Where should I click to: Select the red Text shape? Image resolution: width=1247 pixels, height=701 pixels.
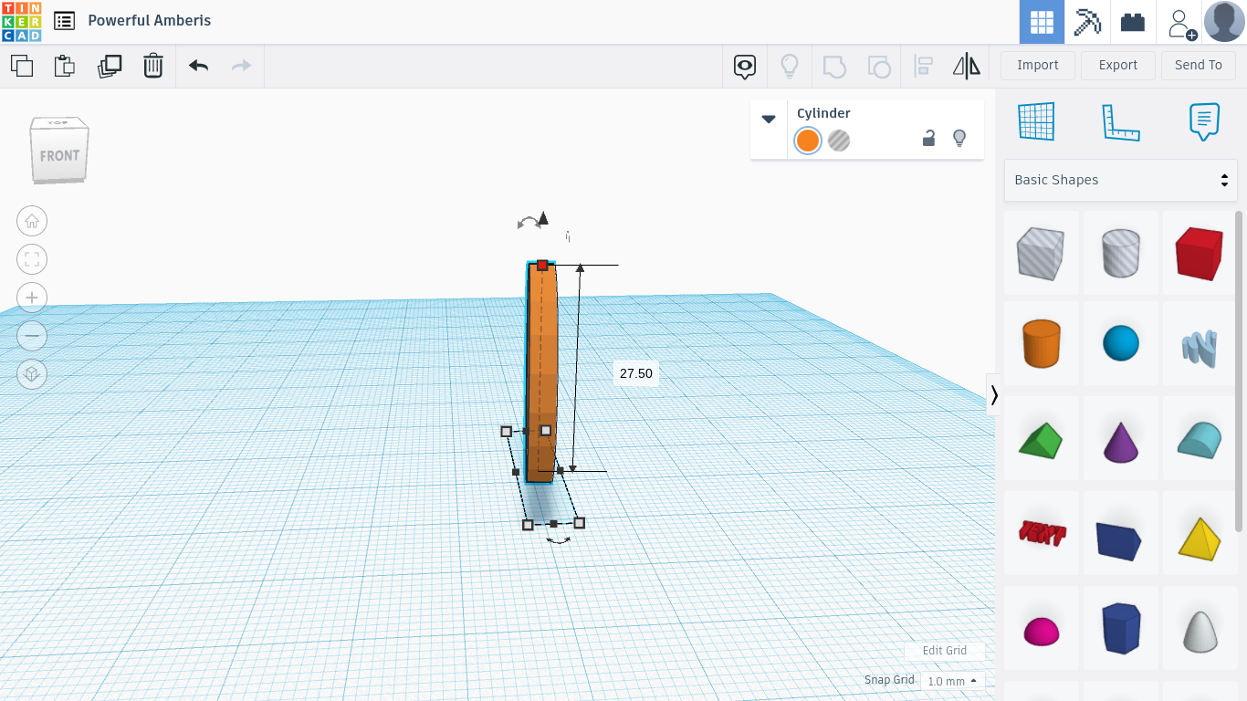[x=1042, y=534]
